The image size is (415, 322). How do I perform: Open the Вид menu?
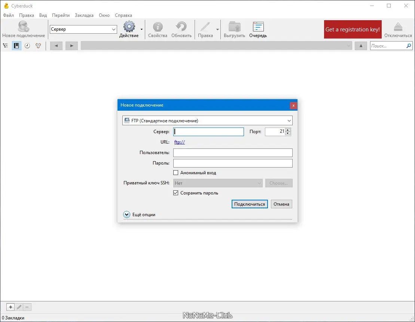click(43, 15)
